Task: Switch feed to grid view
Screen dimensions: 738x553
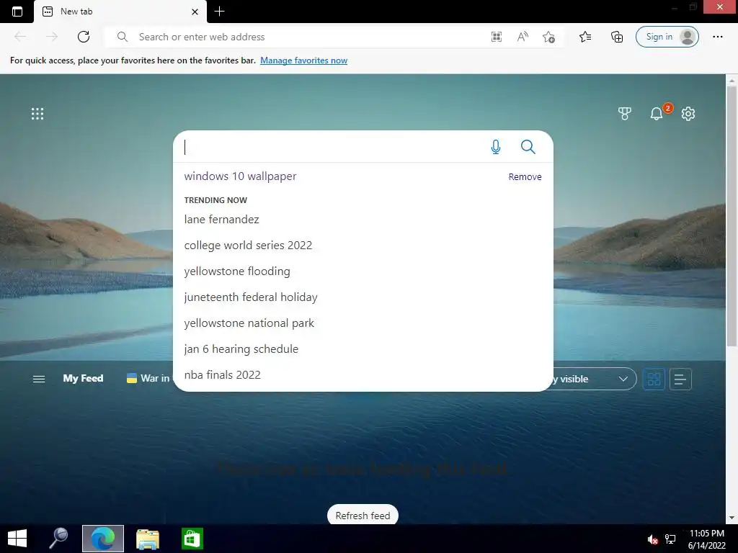Action: (x=654, y=379)
